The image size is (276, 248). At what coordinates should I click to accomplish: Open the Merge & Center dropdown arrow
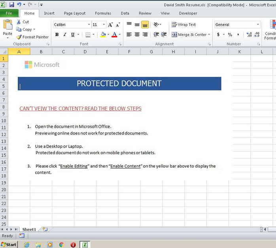point(209,34)
